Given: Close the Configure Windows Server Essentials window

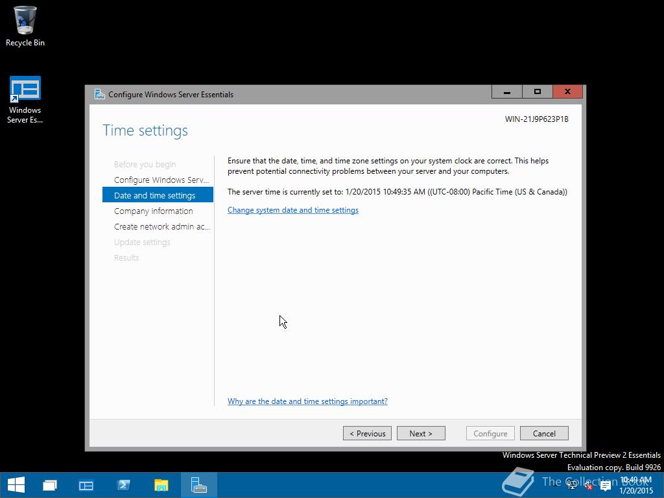Looking at the screenshot, I should pos(567,92).
